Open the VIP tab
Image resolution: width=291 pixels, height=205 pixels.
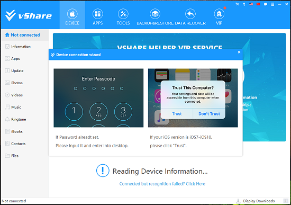tap(219, 17)
